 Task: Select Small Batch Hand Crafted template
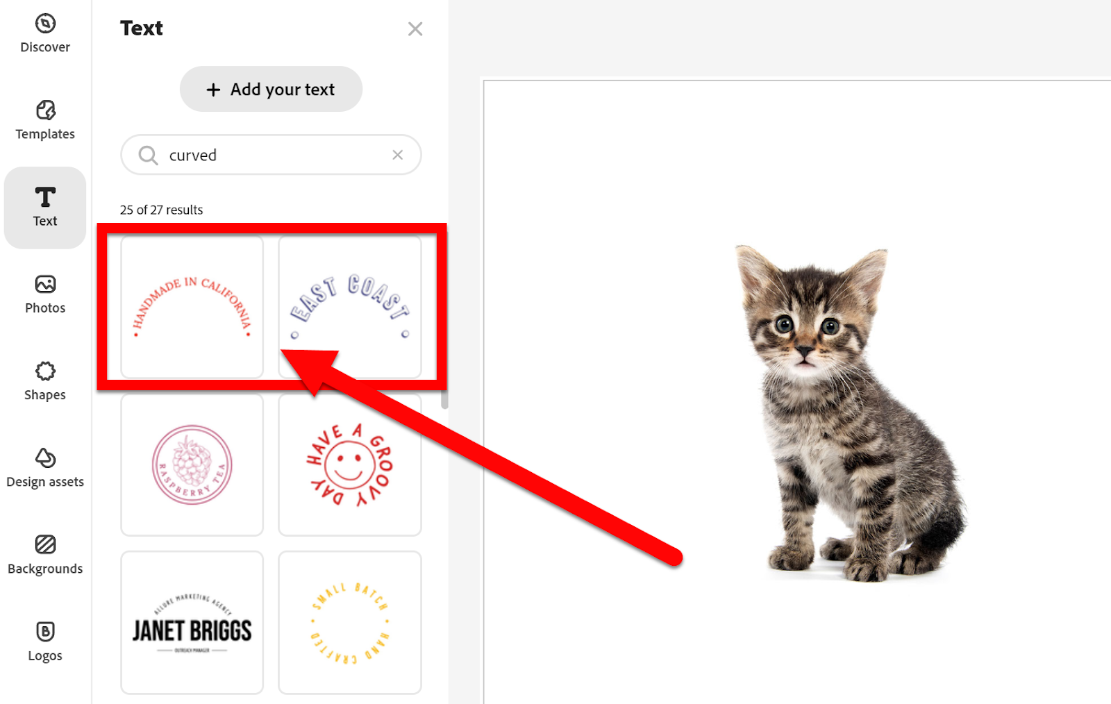tap(350, 623)
